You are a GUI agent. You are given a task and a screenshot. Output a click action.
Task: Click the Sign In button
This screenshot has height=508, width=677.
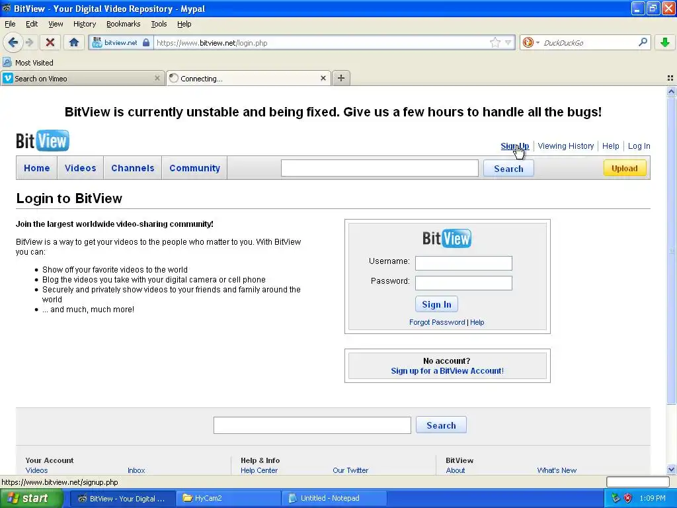[x=436, y=304]
